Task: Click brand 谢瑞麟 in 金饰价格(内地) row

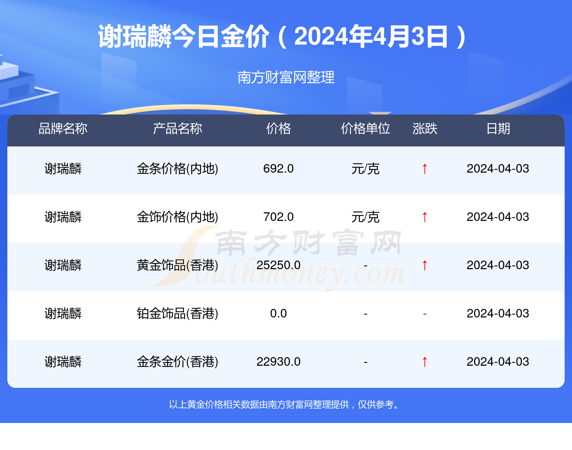Action: [x=63, y=217]
